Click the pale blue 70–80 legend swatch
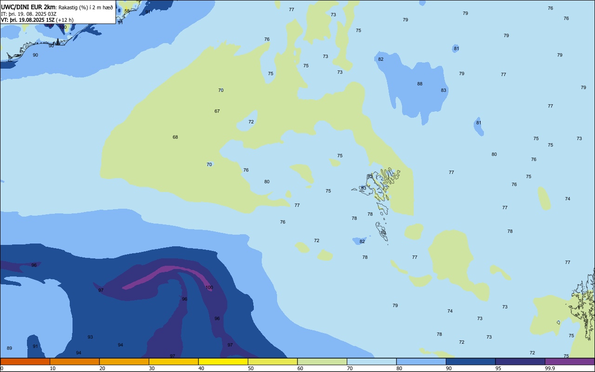Image resolution: width=595 pixels, height=372 pixels. [x=372, y=361]
